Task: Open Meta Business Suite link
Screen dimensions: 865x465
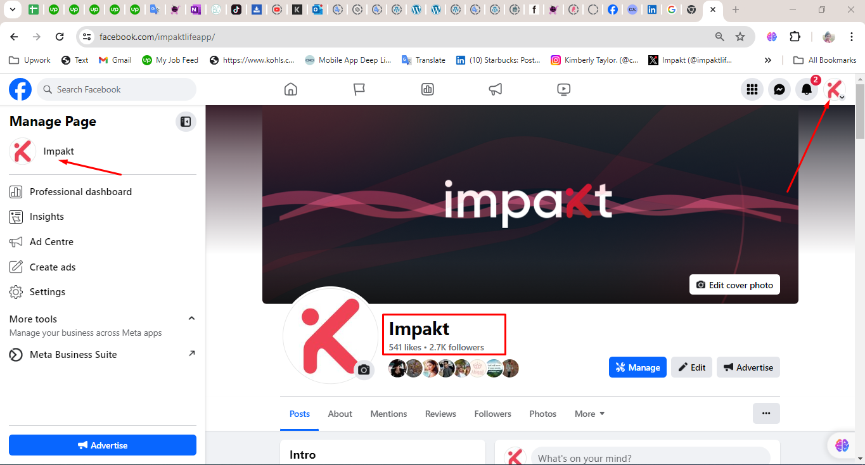Action: [x=103, y=355]
